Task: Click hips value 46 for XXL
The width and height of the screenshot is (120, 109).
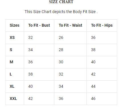Action: click(93, 98)
